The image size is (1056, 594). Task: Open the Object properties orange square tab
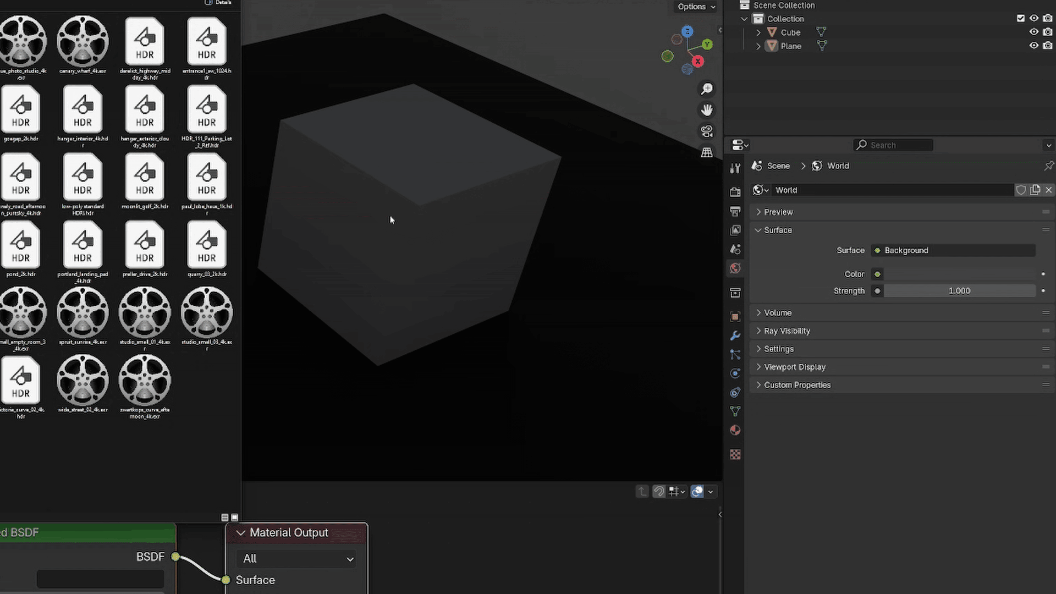(735, 317)
